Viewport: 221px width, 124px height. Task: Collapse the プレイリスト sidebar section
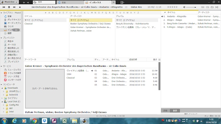tap(1, 38)
